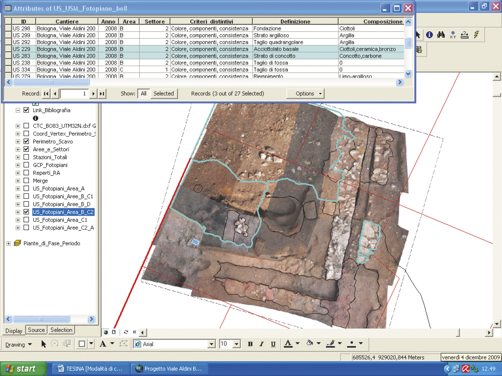Open the Find binoculars tool

coord(441,35)
